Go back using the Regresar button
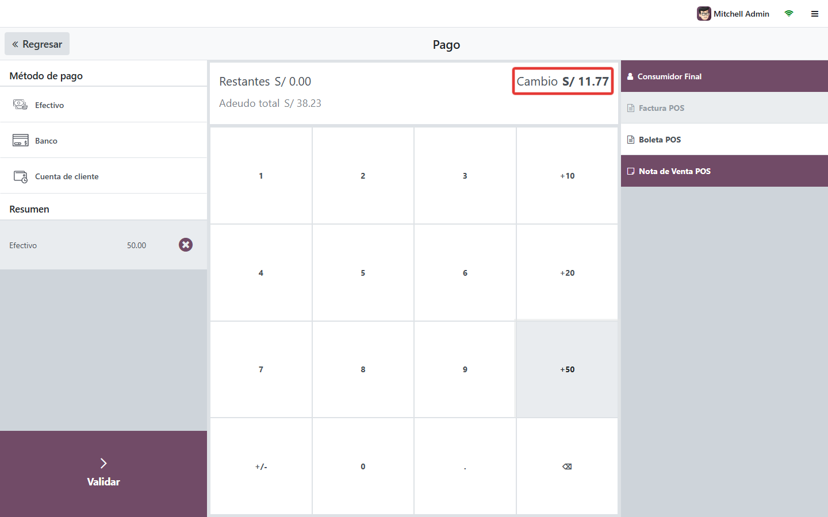828x517 pixels. [37, 44]
